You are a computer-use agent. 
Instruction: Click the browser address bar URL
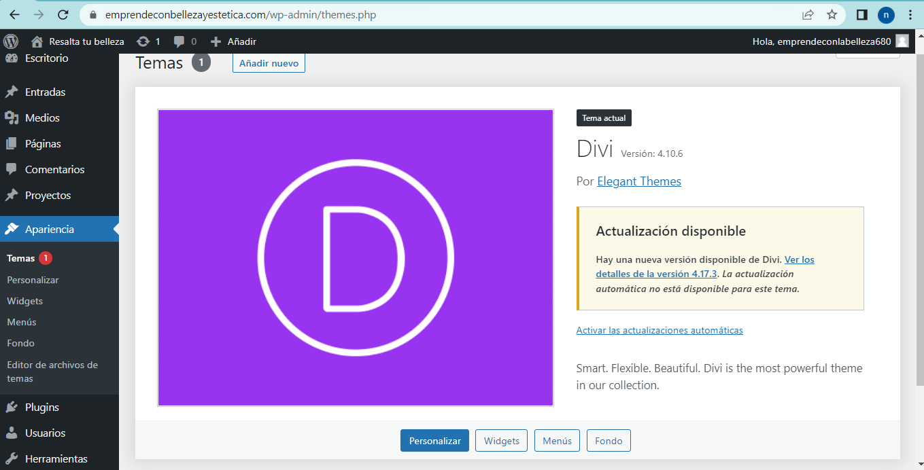[241, 14]
